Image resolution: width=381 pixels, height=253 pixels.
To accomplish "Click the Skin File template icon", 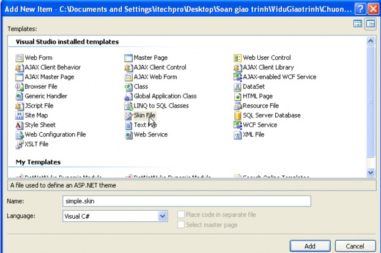I will click(128, 116).
